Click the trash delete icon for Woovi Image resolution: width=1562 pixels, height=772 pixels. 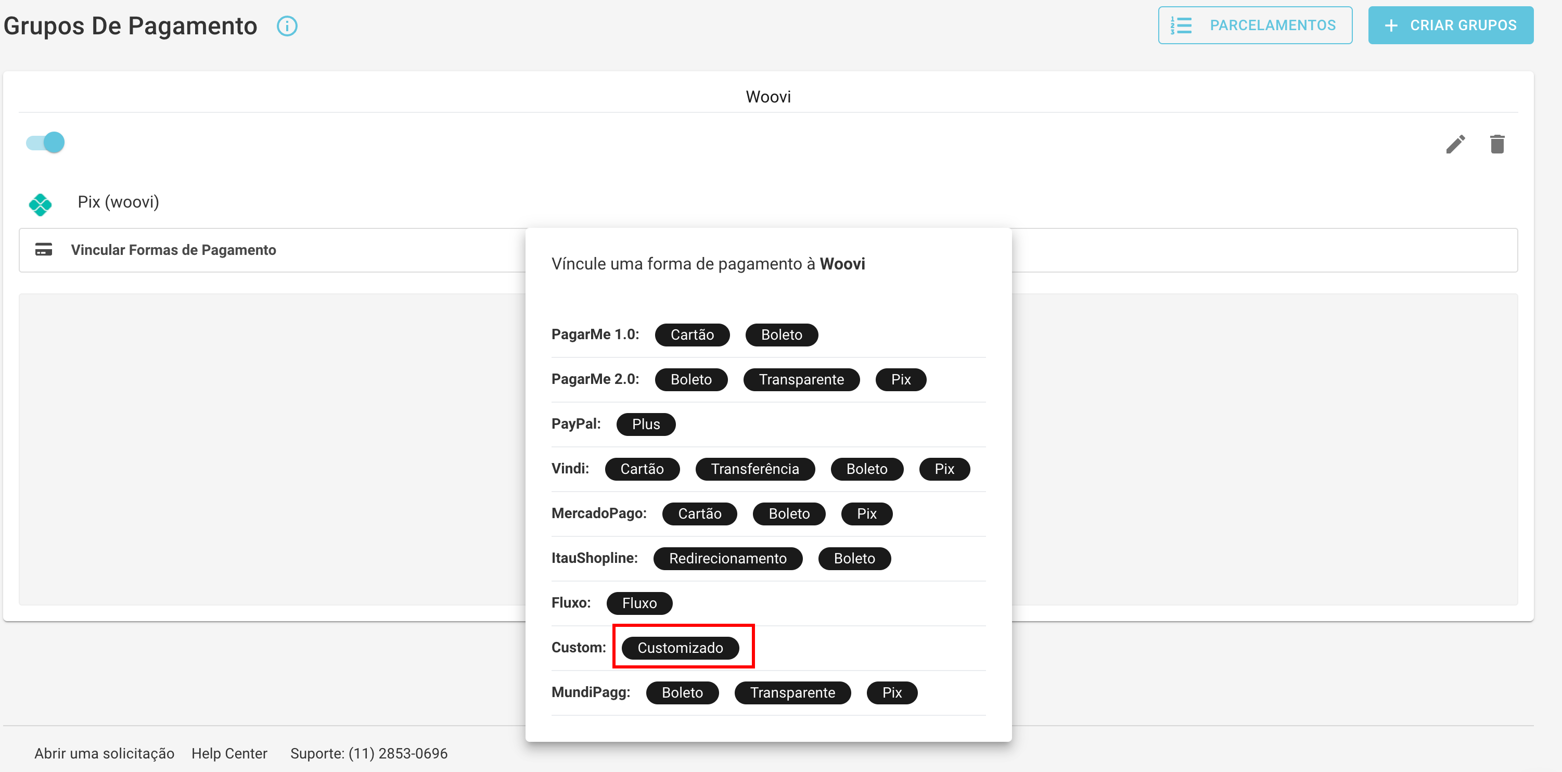point(1497,144)
